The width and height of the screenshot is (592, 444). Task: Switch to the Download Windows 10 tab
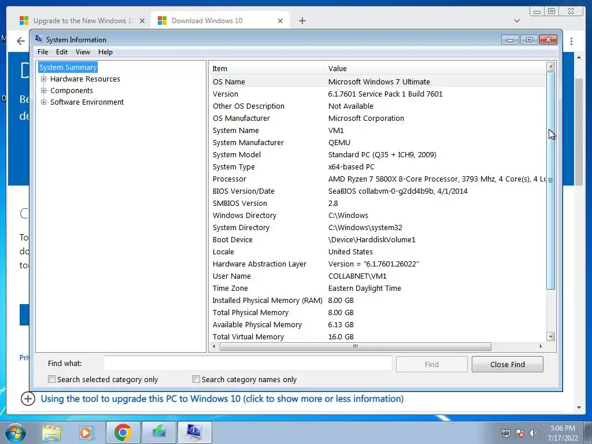tap(220, 20)
